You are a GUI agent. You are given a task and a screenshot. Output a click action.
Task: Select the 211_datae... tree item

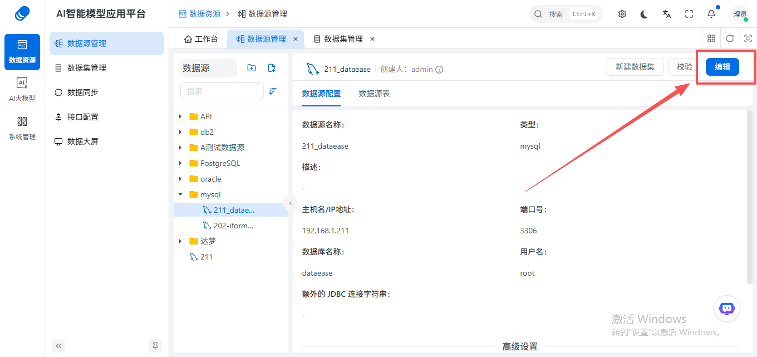point(231,210)
